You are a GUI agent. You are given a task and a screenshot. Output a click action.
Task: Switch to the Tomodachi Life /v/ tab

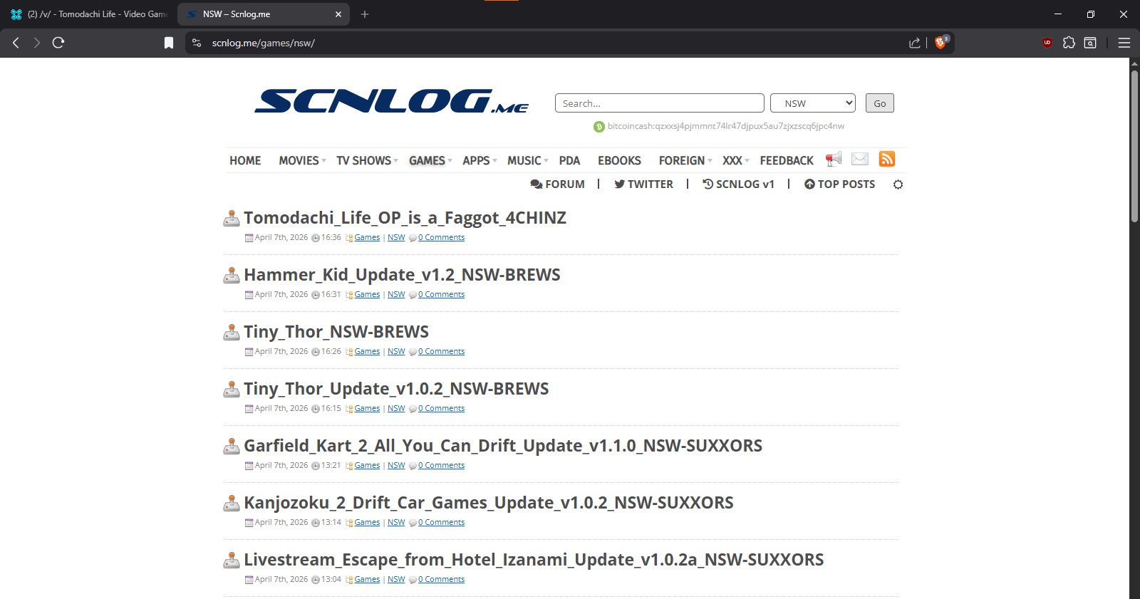point(88,14)
